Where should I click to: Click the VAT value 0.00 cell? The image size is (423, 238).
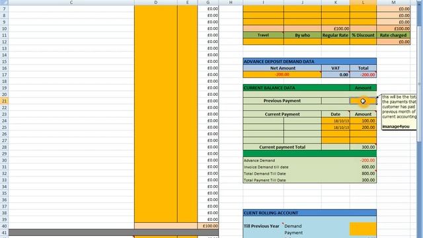click(336, 75)
